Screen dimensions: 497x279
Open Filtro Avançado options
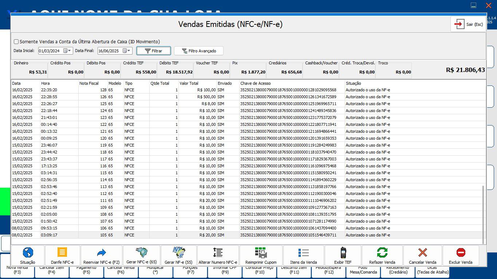198,51
